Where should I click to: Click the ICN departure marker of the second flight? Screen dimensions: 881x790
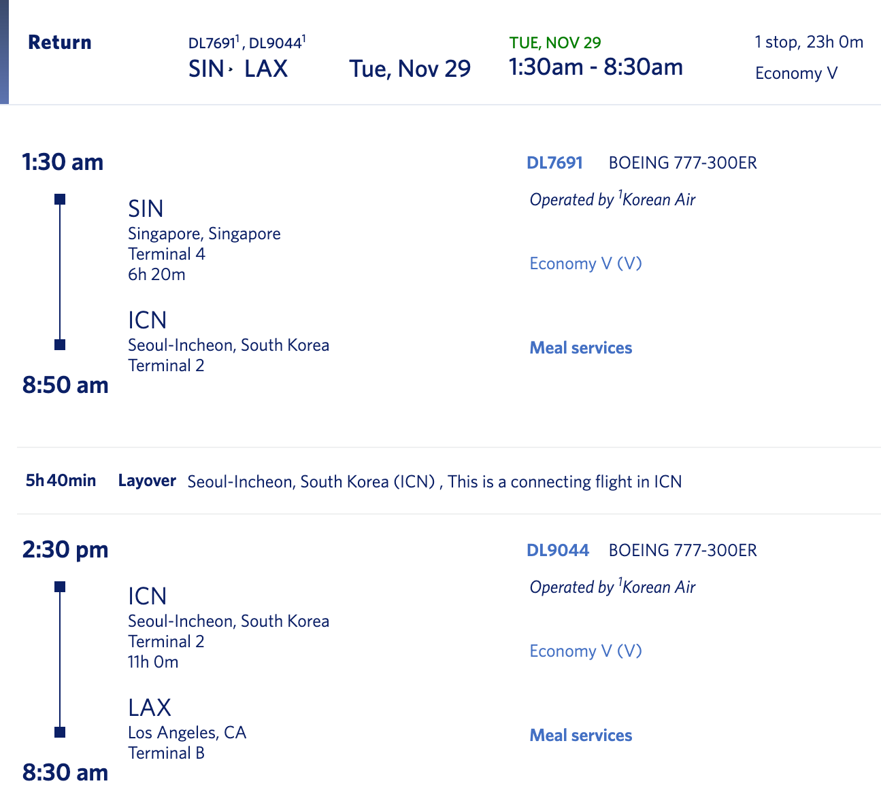[60, 587]
